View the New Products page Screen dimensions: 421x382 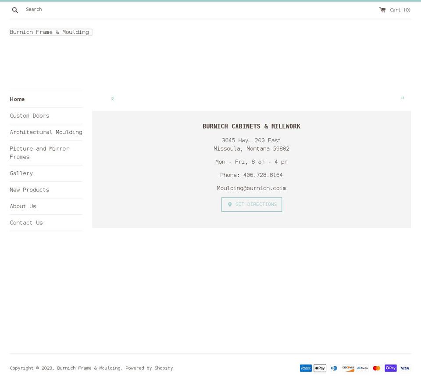pyautogui.click(x=29, y=190)
